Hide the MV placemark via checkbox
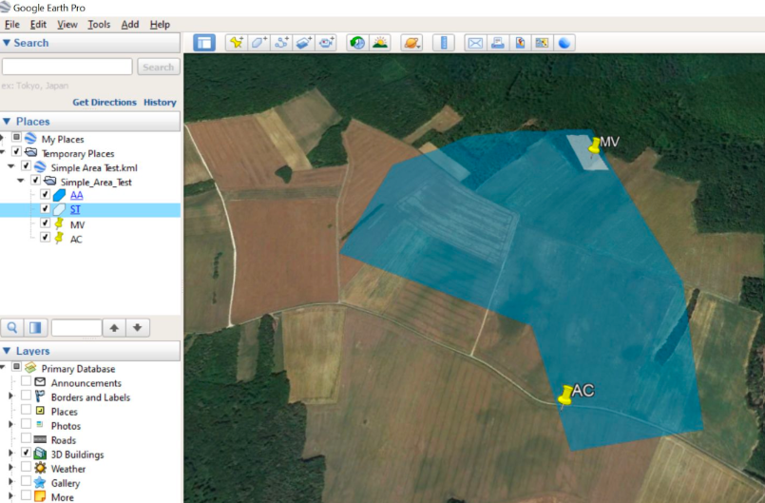Image resolution: width=765 pixels, height=503 pixels. pyautogui.click(x=45, y=223)
